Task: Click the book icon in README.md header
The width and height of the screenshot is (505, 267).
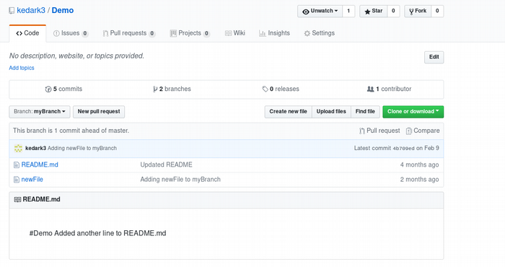Action: [x=17, y=200]
